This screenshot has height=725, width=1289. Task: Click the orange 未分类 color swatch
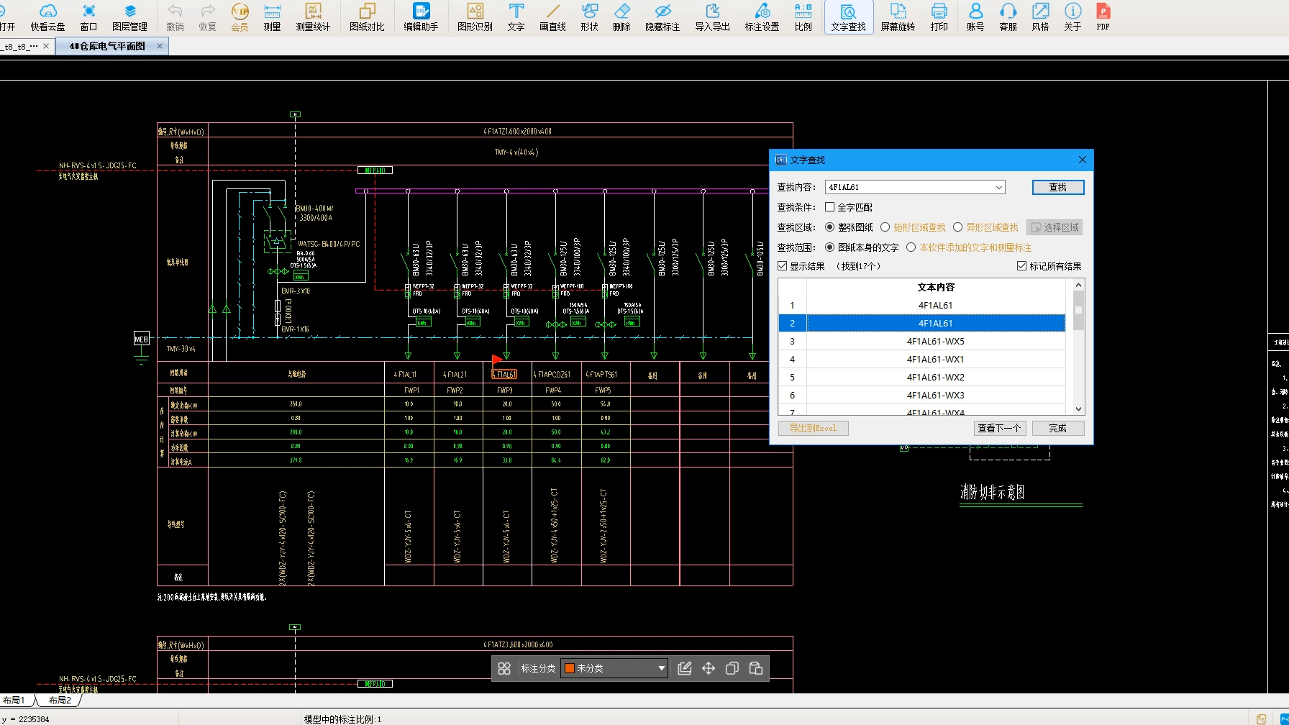[x=570, y=668]
